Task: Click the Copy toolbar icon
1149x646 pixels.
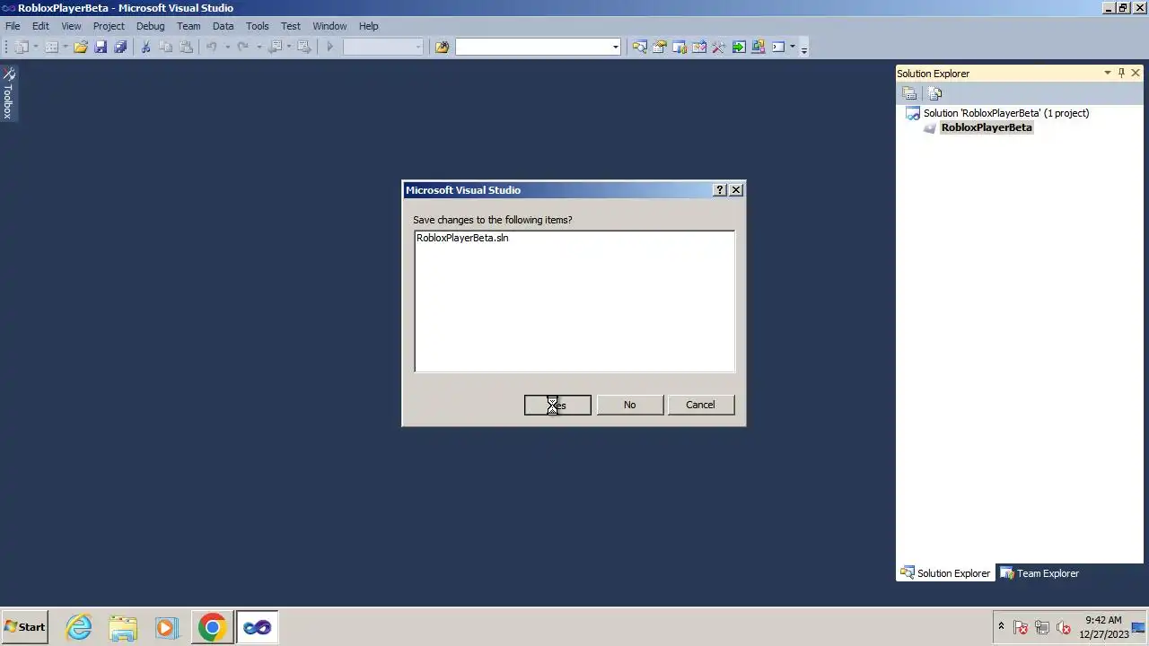Action: [166, 47]
